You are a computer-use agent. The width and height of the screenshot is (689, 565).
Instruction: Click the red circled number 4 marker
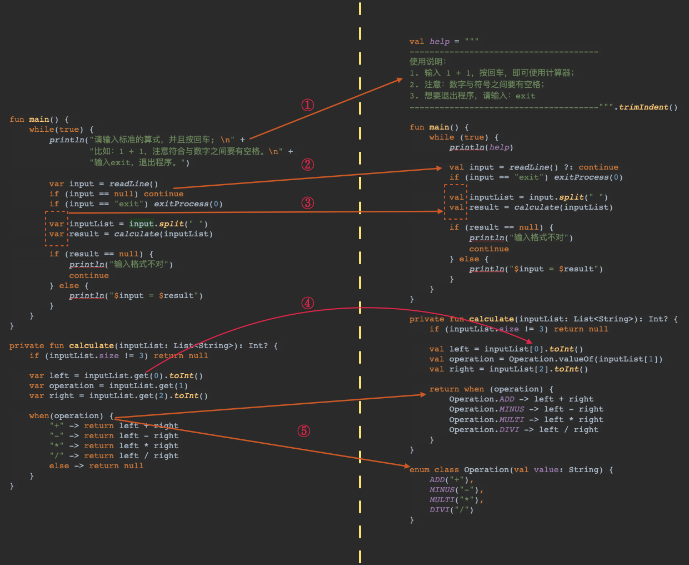coord(307,303)
